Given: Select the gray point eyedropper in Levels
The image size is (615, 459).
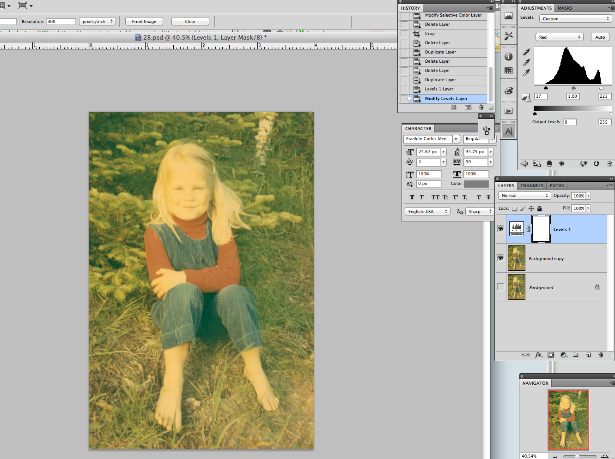Looking at the screenshot, I should [x=526, y=62].
